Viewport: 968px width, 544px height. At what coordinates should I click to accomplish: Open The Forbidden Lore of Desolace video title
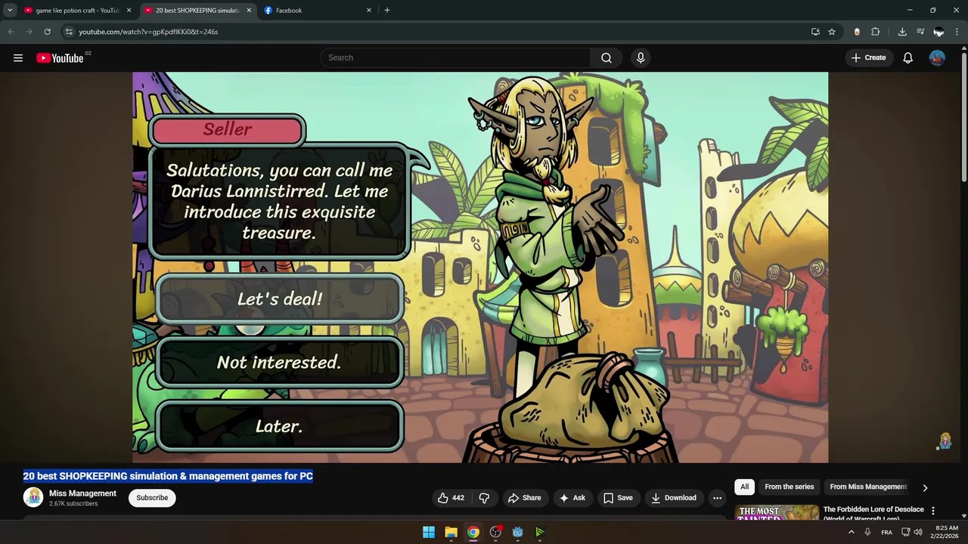point(873,514)
